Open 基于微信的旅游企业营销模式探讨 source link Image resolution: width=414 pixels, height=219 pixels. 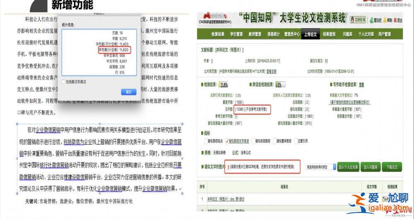pyautogui.click(x=350, y=102)
